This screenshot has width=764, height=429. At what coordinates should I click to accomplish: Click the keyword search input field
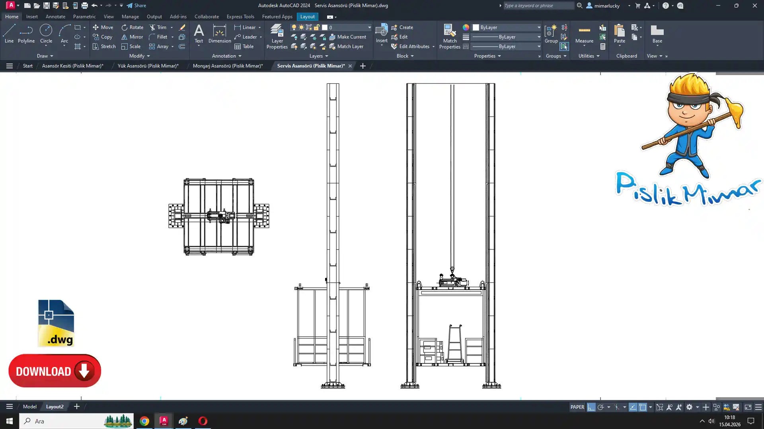tap(538, 6)
